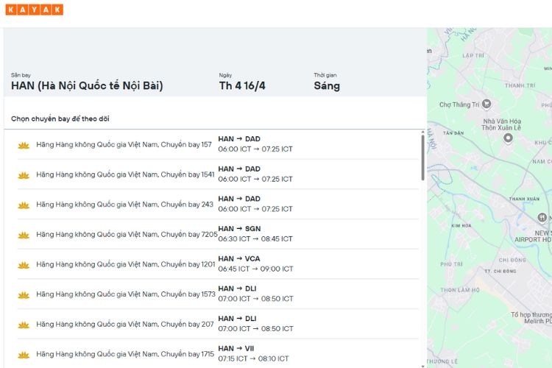Click the flight list scrollbar thumb
Screen dimensions: 552x368
click(x=422, y=158)
